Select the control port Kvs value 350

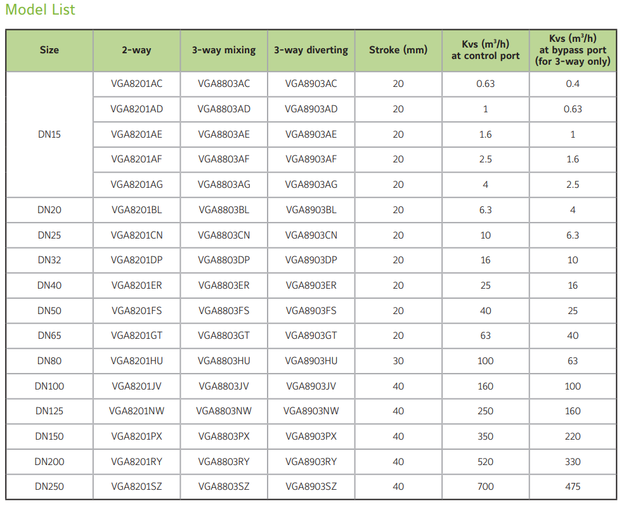485,436
